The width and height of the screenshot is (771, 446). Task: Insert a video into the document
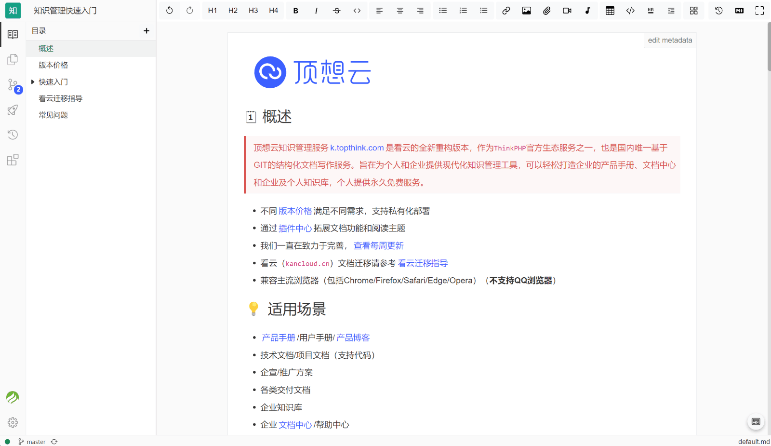point(567,10)
